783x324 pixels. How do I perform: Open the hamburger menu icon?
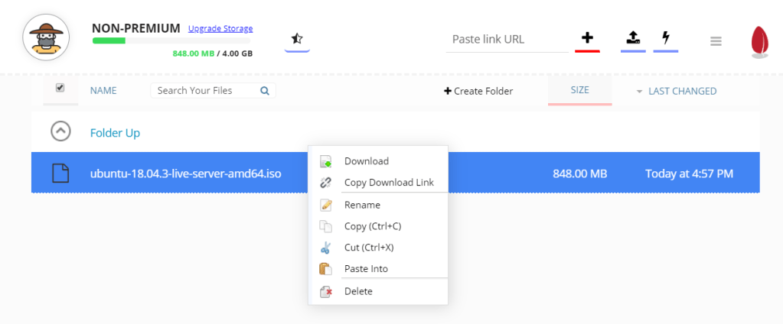click(x=716, y=41)
